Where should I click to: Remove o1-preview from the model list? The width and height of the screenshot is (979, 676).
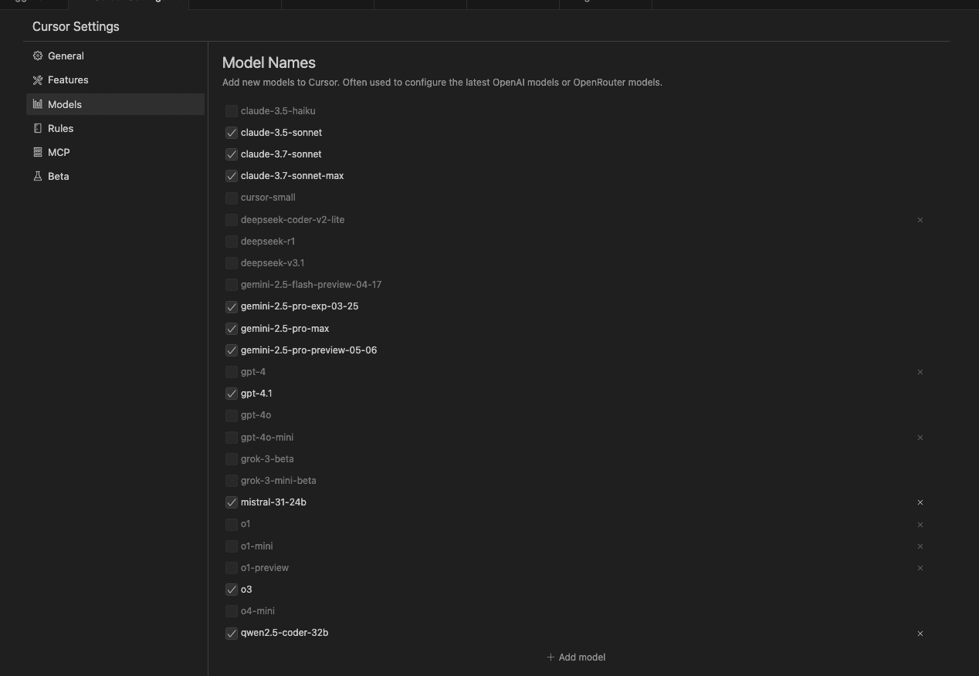click(920, 568)
